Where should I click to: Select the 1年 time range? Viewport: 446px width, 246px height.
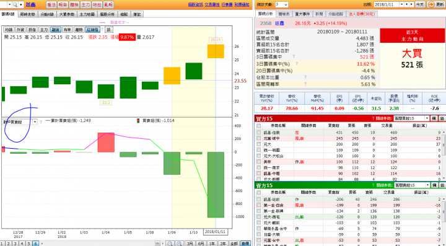click(212, 244)
